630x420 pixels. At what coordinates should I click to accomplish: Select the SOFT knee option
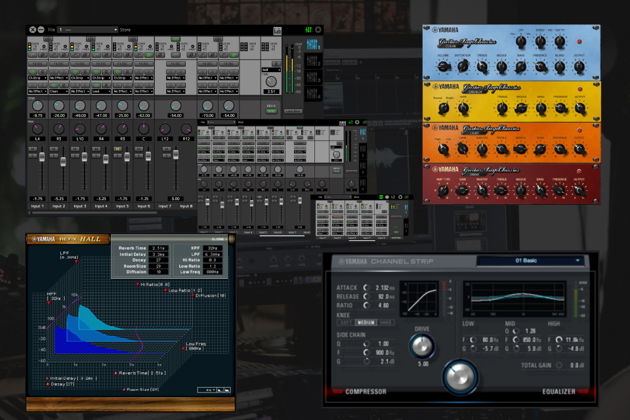click(345, 323)
